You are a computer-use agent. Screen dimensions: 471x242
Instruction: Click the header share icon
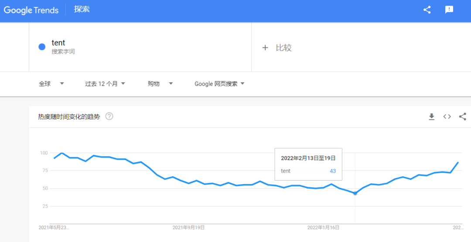427,10
